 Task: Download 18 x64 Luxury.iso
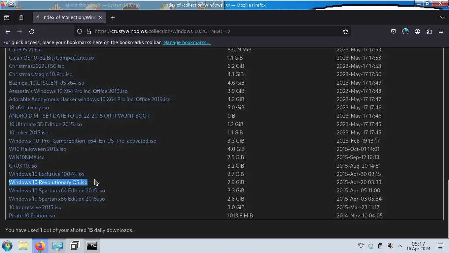click(x=29, y=107)
